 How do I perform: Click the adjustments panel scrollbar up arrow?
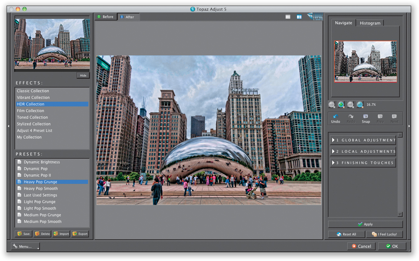[400, 135]
